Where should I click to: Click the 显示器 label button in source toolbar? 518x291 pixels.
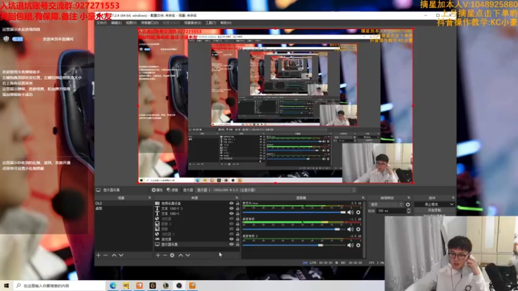(x=188, y=190)
